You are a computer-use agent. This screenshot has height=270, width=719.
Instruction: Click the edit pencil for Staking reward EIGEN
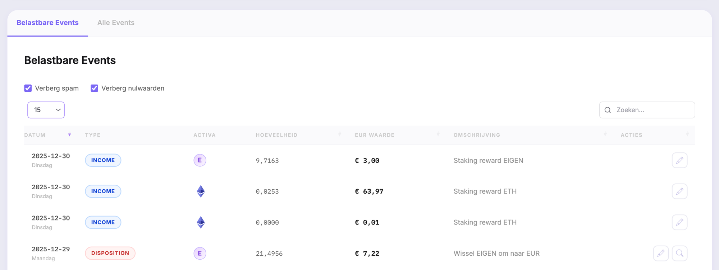[x=679, y=160]
